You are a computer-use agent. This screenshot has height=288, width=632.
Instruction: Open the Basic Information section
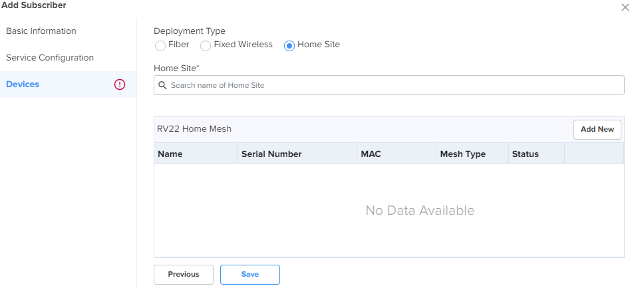41,31
